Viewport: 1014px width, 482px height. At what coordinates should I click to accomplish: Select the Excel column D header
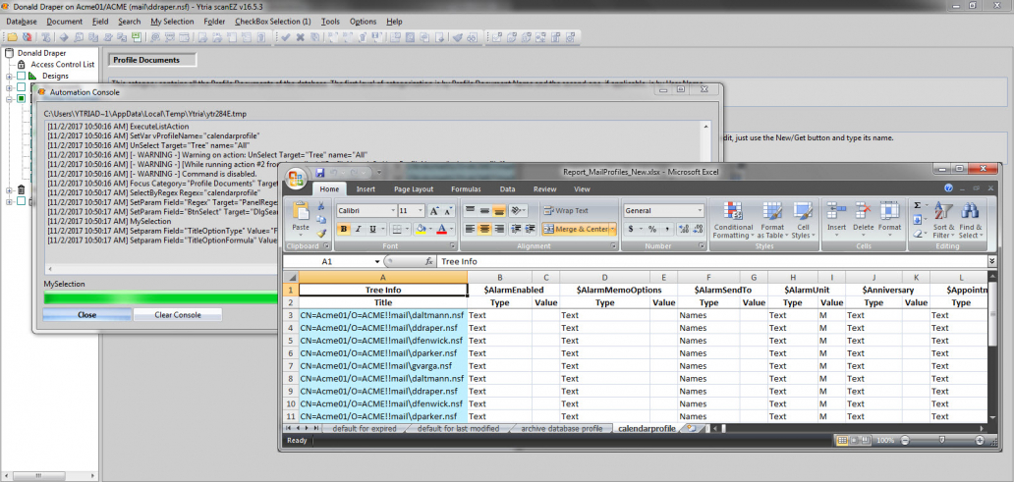pyautogui.click(x=604, y=277)
